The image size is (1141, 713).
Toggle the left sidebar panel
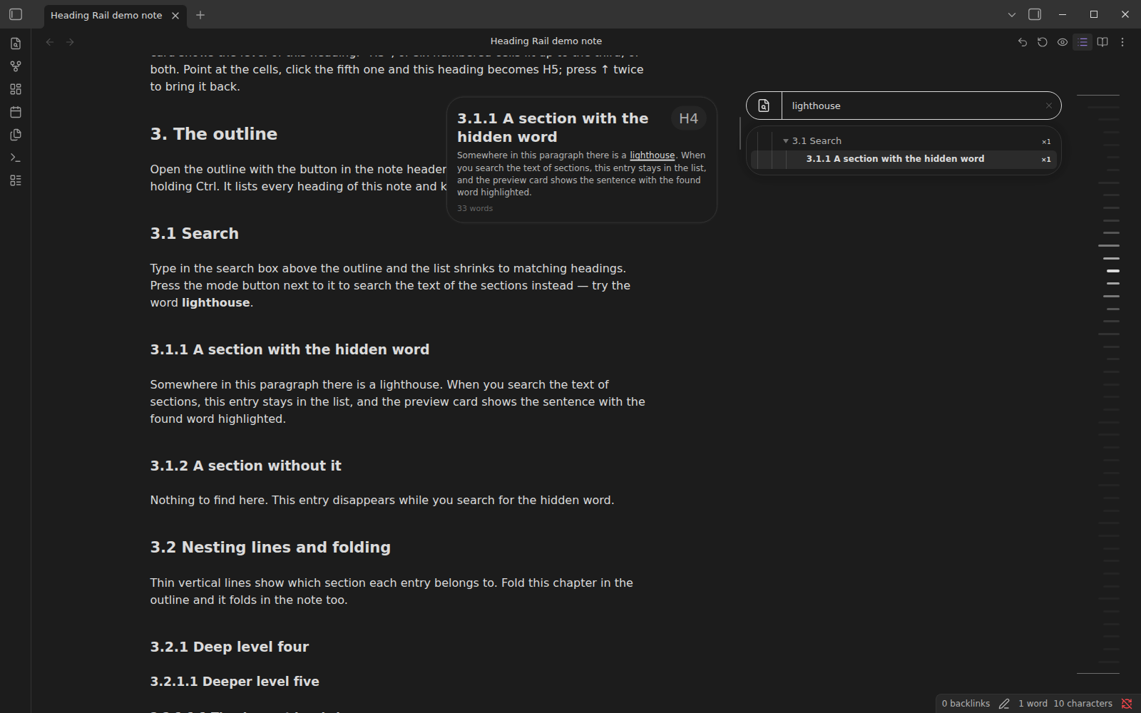(x=16, y=14)
